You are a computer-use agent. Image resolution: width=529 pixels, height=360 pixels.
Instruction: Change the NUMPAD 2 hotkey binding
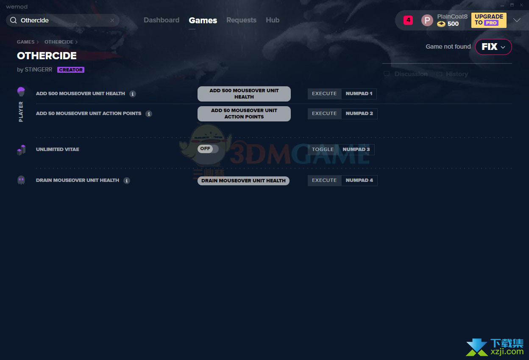(359, 114)
